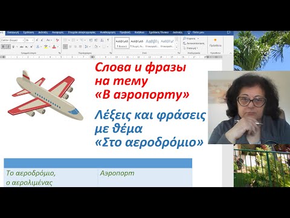Apply the yellow text highlight color
This screenshot has height=218, width=290.
point(46,47)
